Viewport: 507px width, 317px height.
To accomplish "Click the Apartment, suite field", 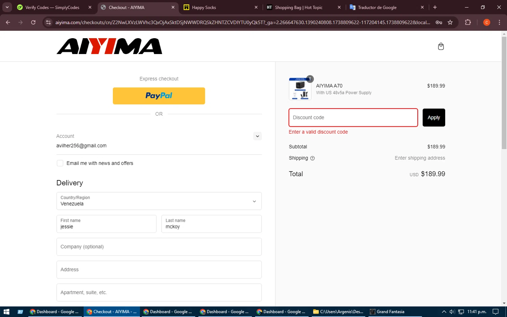I will point(159,292).
